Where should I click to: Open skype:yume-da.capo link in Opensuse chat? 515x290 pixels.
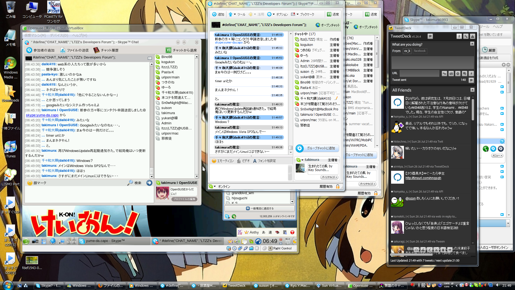pyautogui.click(x=42, y=115)
